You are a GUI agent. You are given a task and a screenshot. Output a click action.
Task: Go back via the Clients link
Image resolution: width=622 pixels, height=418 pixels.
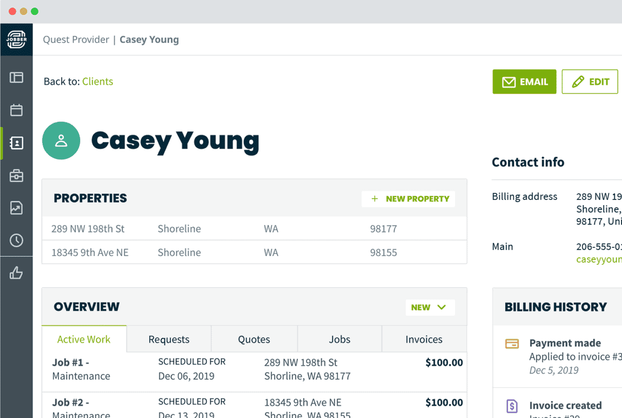[x=98, y=82]
